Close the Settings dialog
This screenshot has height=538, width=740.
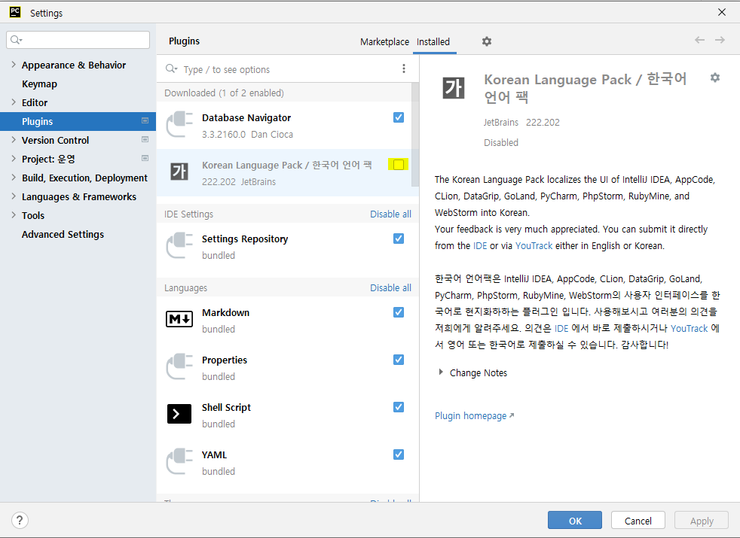pyautogui.click(x=722, y=12)
